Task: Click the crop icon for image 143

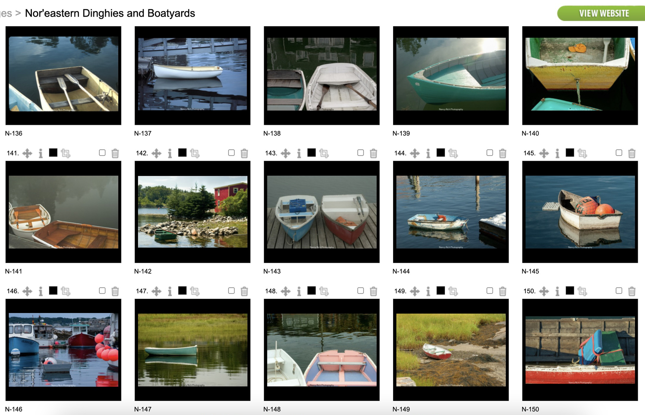Action: (324, 153)
